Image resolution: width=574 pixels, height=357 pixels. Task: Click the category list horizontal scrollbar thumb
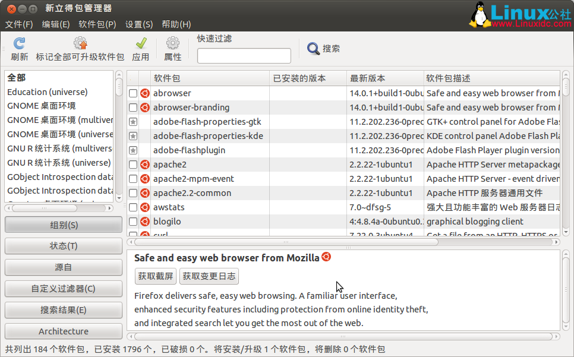tap(45, 208)
